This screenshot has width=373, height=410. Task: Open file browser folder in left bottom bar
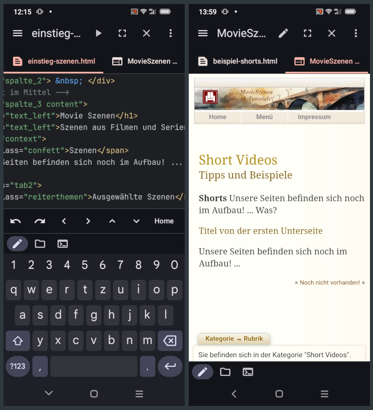(x=40, y=244)
